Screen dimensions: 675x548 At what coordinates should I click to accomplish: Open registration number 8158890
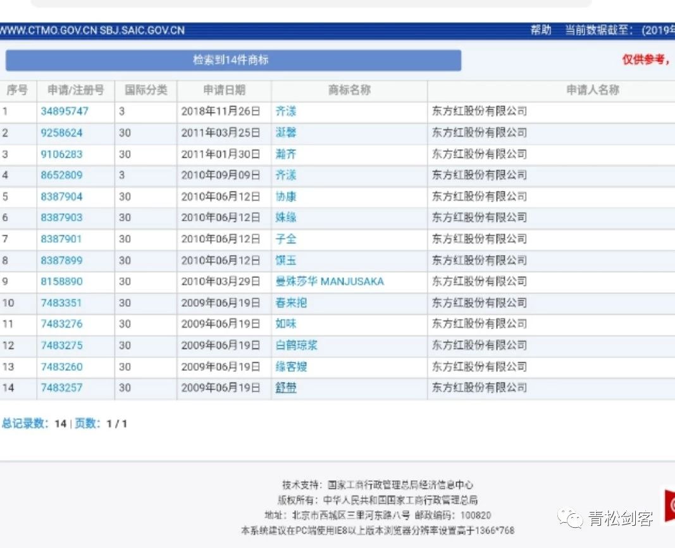(61, 282)
